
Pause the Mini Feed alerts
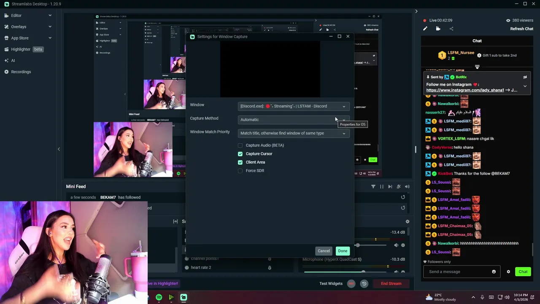pyautogui.click(x=382, y=187)
